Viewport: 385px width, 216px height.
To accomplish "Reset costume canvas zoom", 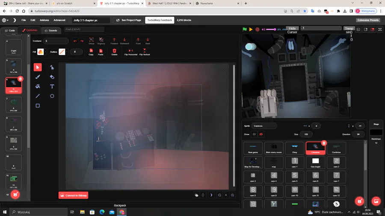I will [226, 195].
